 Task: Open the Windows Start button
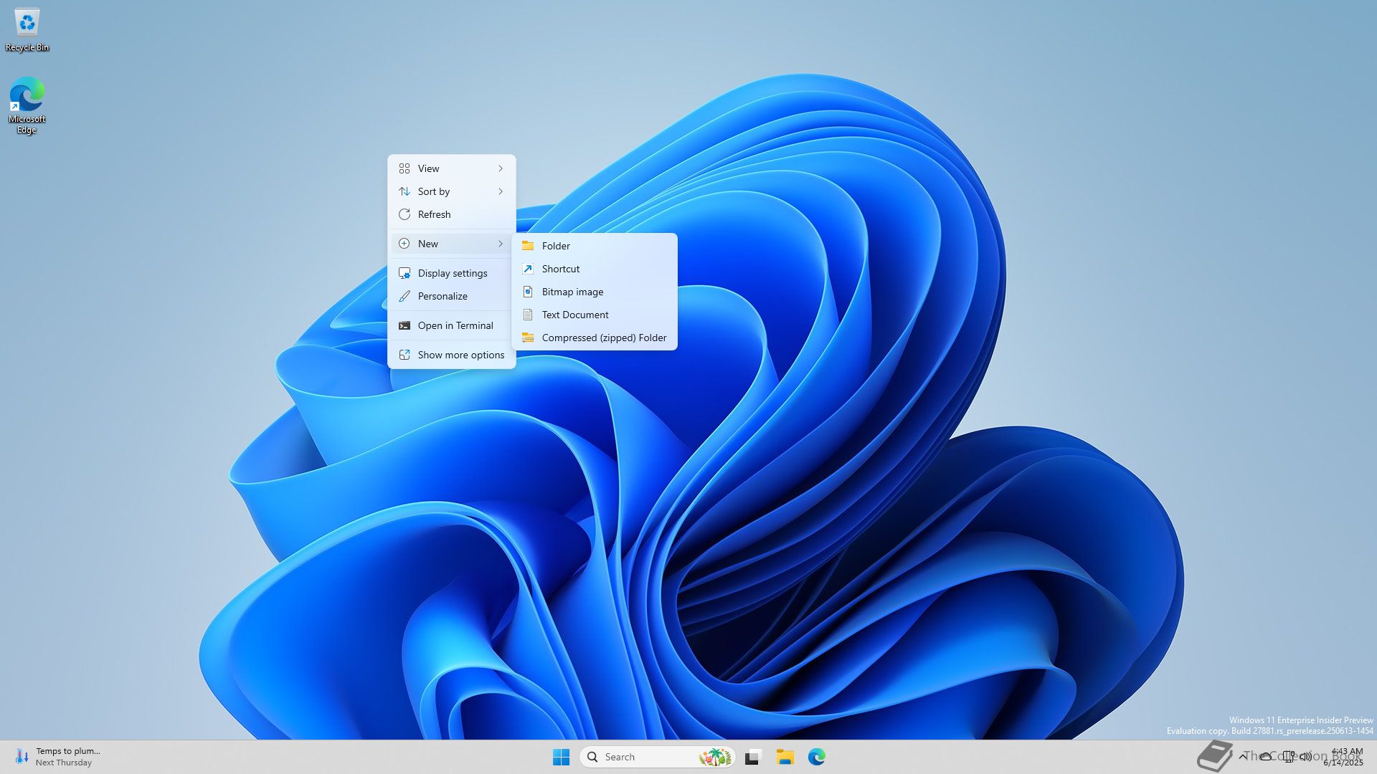[x=561, y=757]
